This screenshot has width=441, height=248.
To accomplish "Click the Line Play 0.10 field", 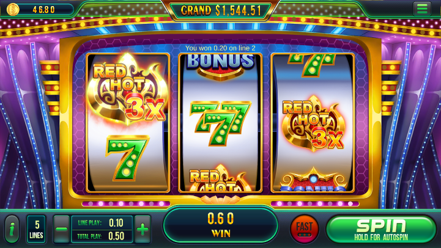I will click(102, 223).
